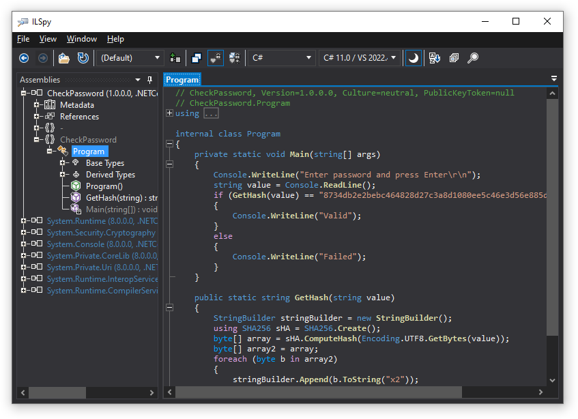Screen dimensions: 578x419
Task: Toggle the padlock filter icon on the toolbar
Action: pos(214,58)
